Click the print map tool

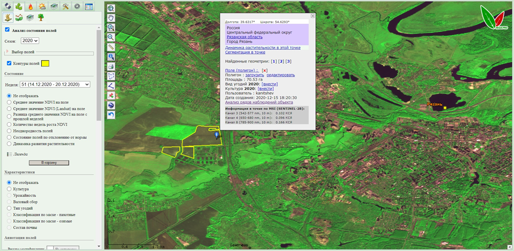[x=111, y=67]
